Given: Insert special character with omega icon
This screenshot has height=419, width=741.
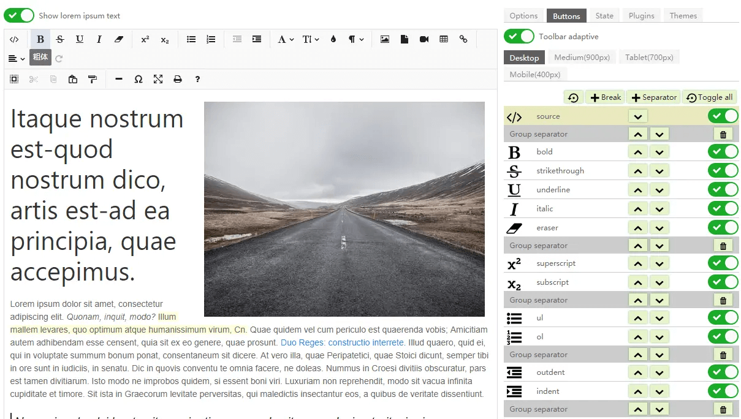Looking at the screenshot, I should (139, 79).
